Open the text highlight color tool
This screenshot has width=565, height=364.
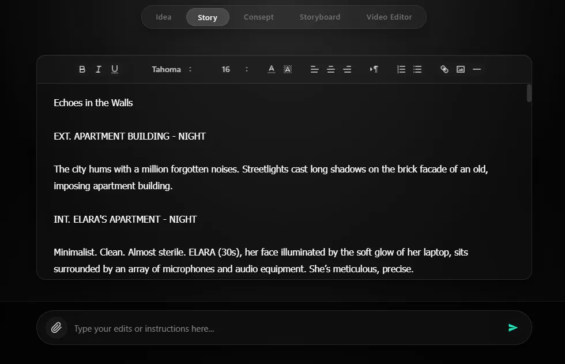288,69
